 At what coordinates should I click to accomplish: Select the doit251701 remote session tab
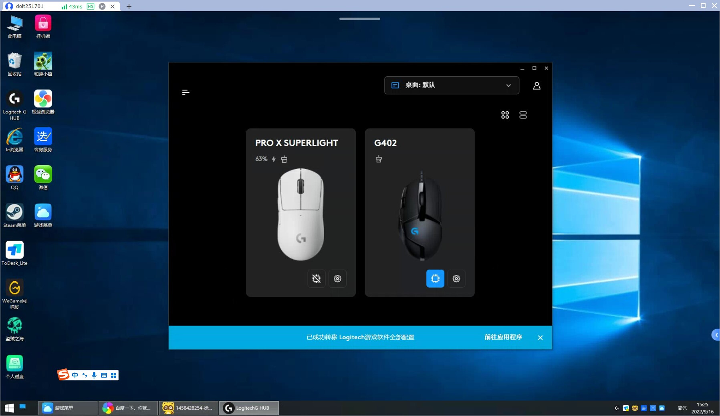(x=60, y=6)
